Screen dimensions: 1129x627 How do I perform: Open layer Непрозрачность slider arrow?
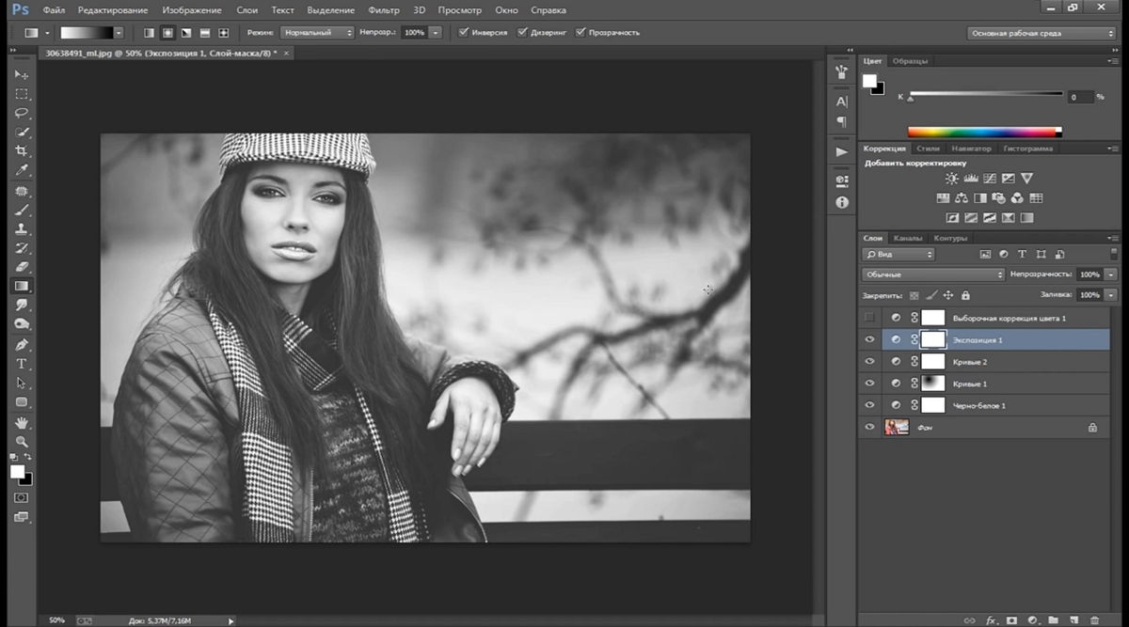1111,274
